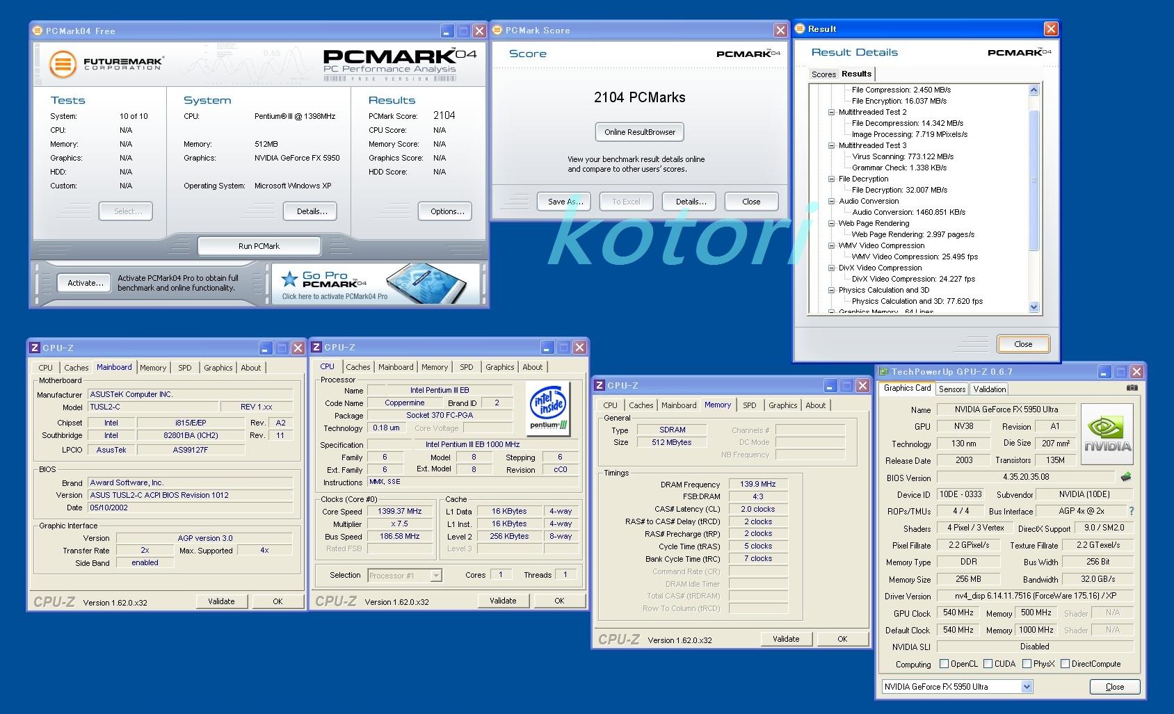Click the GPU-Z title bar icon

[883, 371]
